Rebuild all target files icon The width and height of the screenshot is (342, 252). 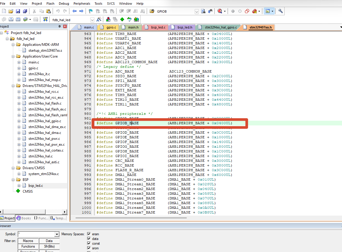[18, 19]
